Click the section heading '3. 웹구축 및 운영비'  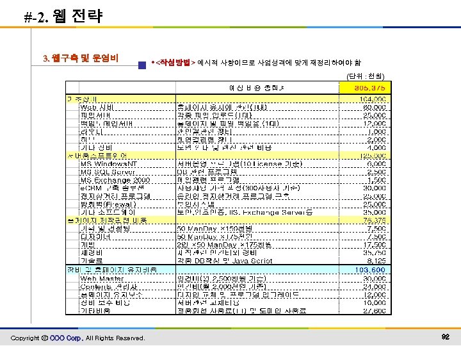click(x=81, y=58)
